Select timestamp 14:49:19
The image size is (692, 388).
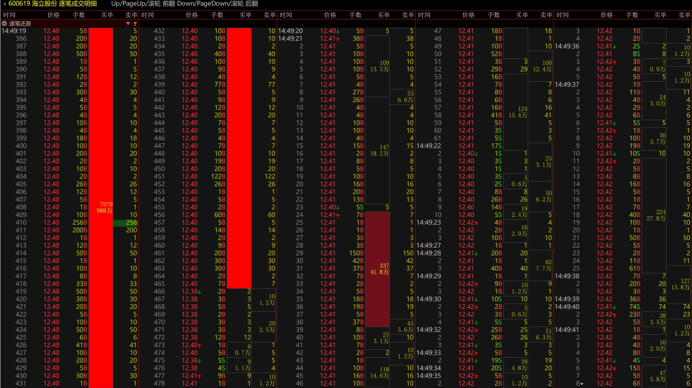coord(14,31)
